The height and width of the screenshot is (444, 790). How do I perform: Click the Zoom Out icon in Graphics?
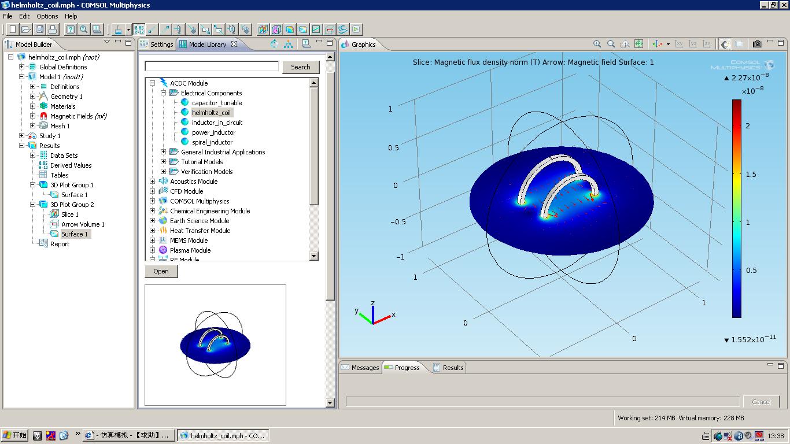click(x=611, y=44)
